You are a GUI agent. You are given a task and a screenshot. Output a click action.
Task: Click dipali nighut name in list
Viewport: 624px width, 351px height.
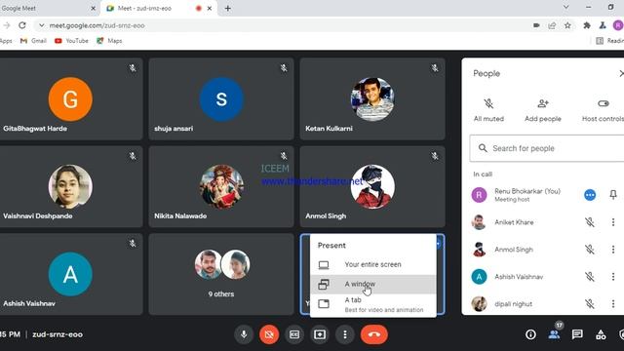coord(513,303)
